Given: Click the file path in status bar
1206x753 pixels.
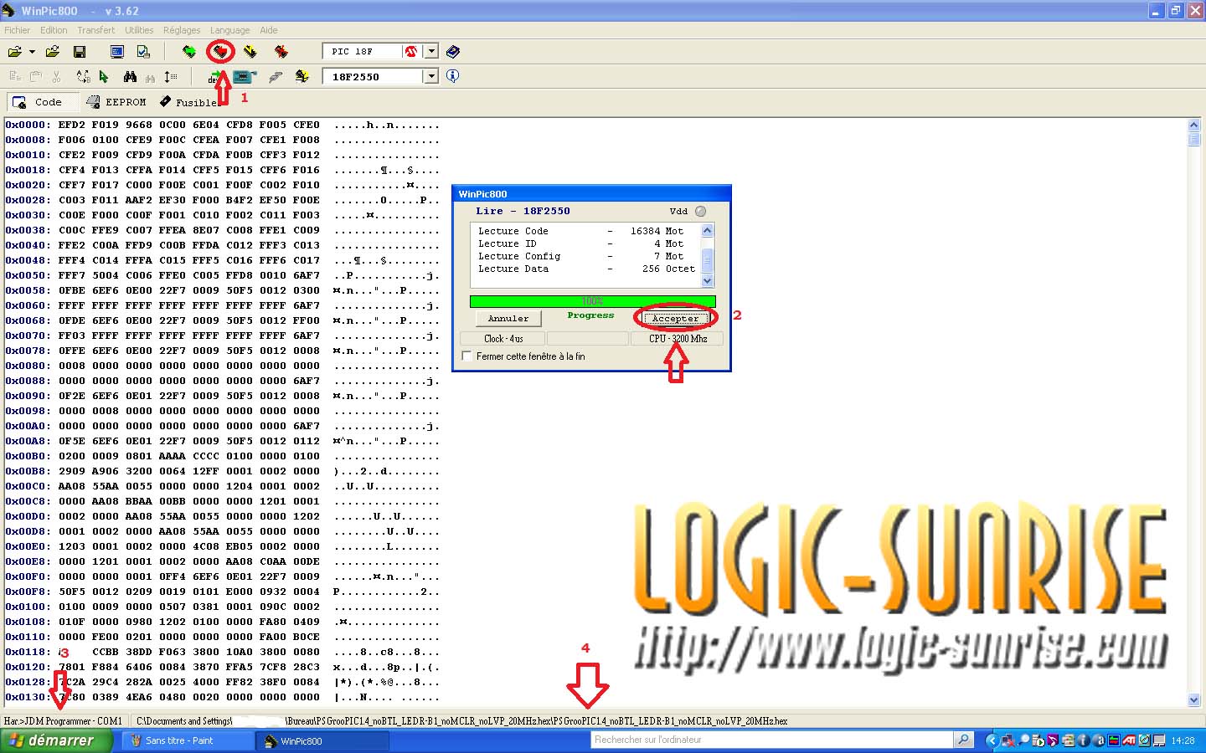Looking at the screenshot, I should tap(461, 720).
